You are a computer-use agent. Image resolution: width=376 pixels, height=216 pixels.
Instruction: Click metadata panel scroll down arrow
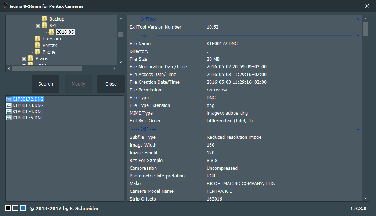point(365,198)
